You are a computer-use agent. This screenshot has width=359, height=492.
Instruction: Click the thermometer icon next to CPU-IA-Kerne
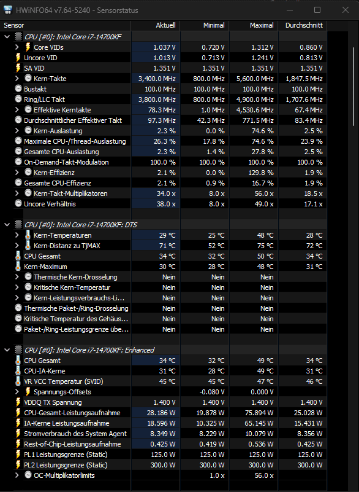click(x=18, y=371)
